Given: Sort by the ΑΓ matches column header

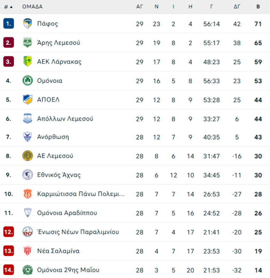Looking at the screenshot, I should (139, 7).
